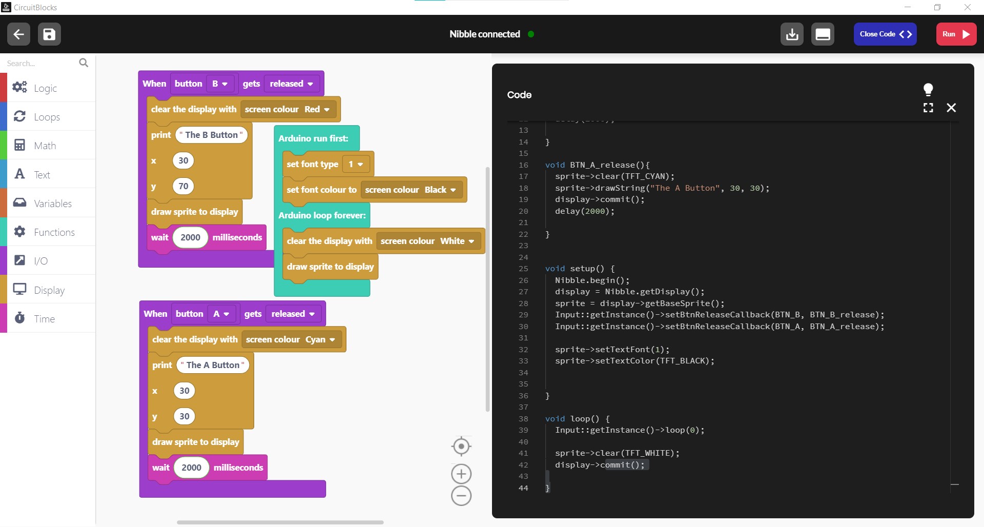This screenshot has width=984, height=527.
Task: Click the workspace horizontal scrollbar
Action: pyautogui.click(x=280, y=522)
